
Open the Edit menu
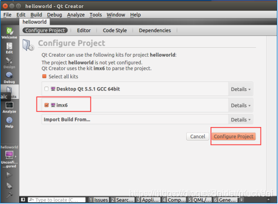click(x=21, y=15)
